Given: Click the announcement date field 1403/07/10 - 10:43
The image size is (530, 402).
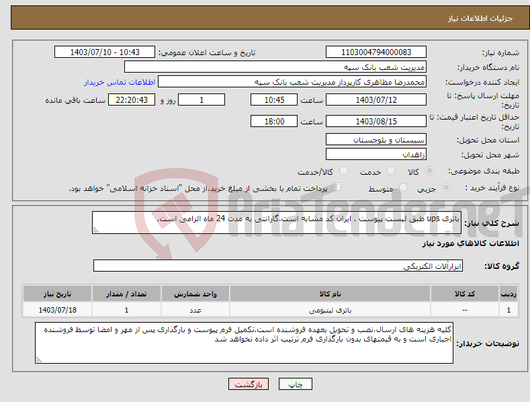Looking at the screenshot, I should tap(105, 52).
